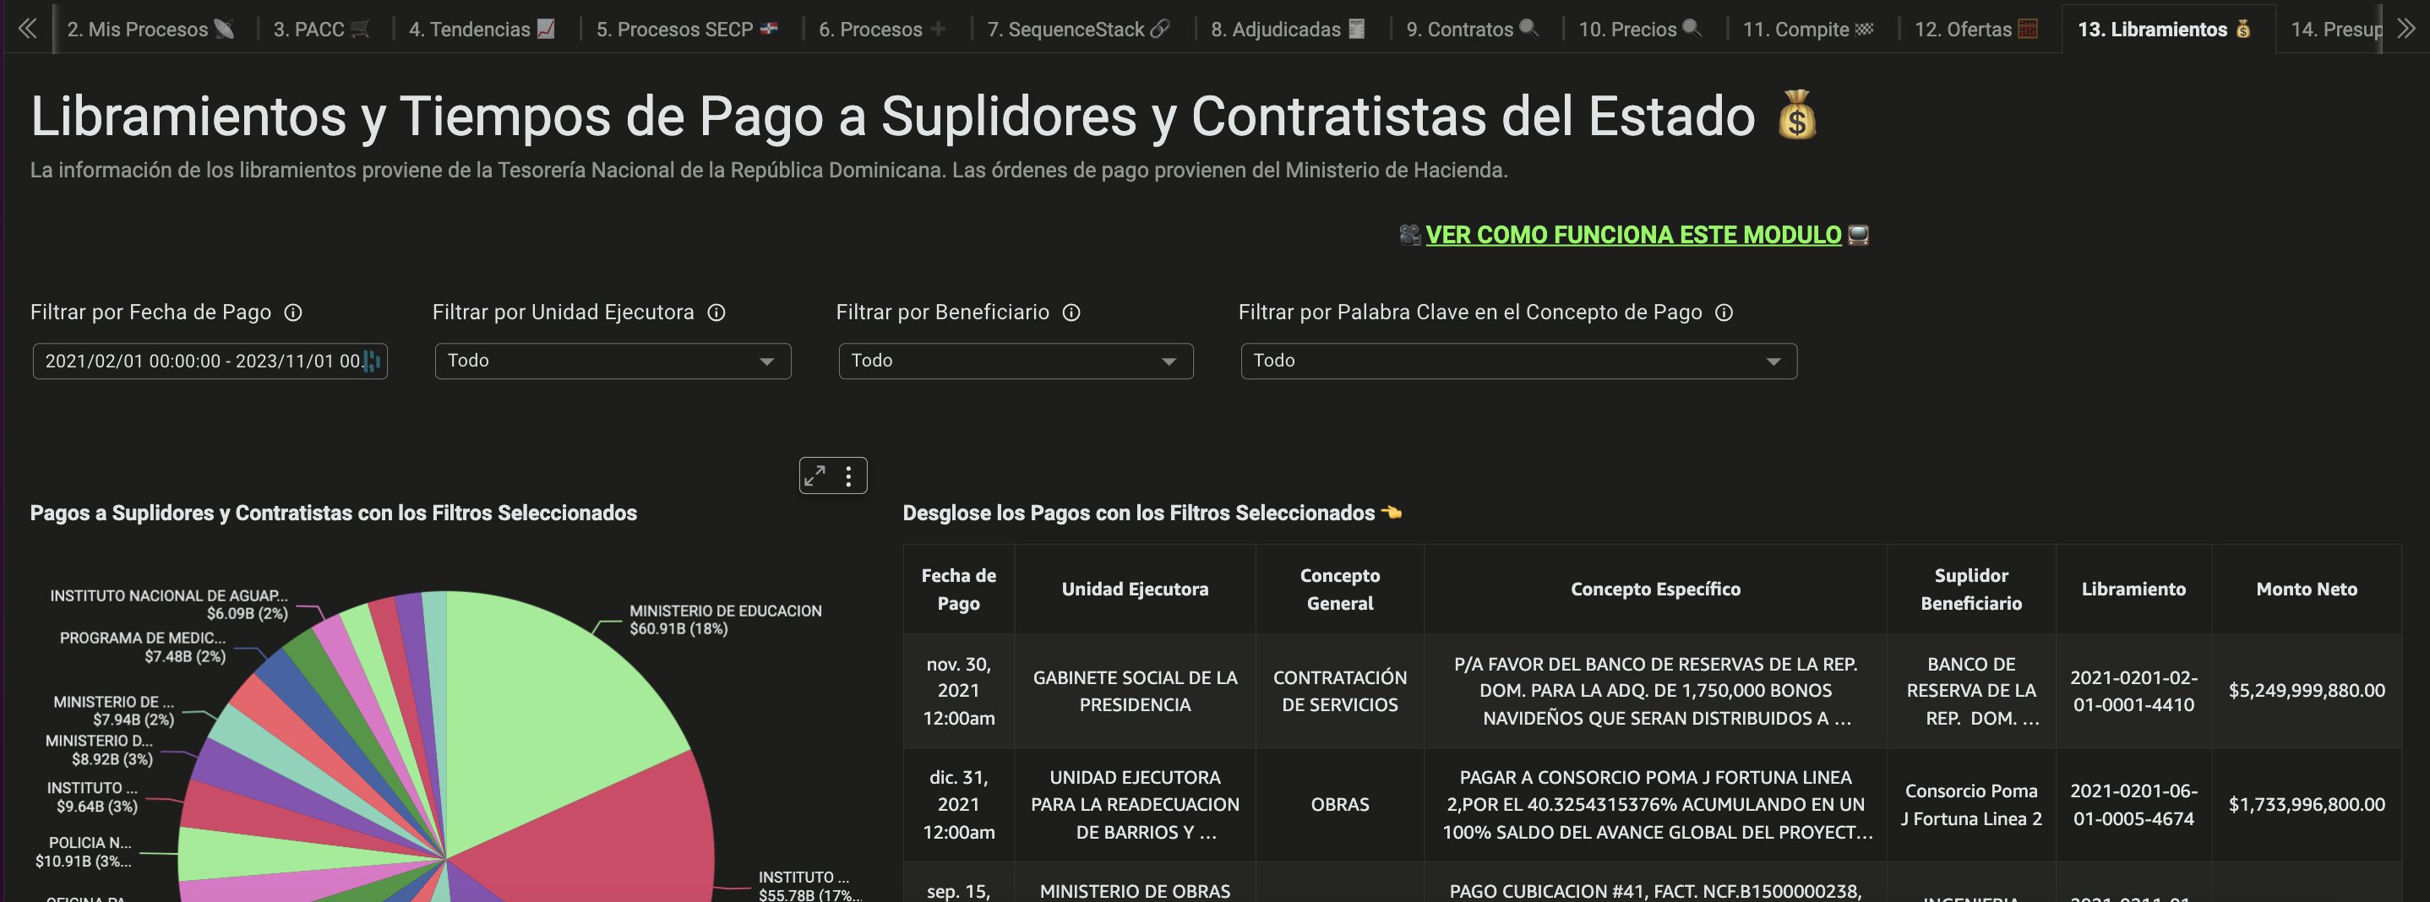Click dic. 31, 2021 date cell
Viewport: 2430px width, 902px height.
[958, 805]
